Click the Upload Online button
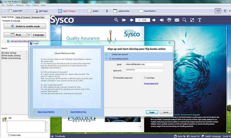 pyautogui.click(x=121, y=11)
